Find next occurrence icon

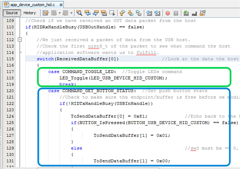pyautogui.click(x=96, y=13)
